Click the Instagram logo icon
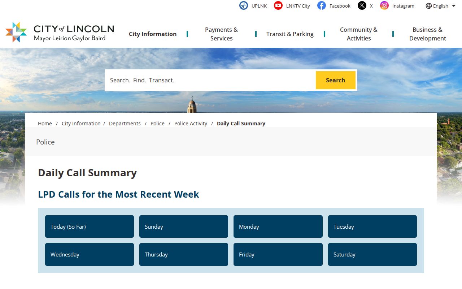The image size is (462, 289). pos(384,6)
